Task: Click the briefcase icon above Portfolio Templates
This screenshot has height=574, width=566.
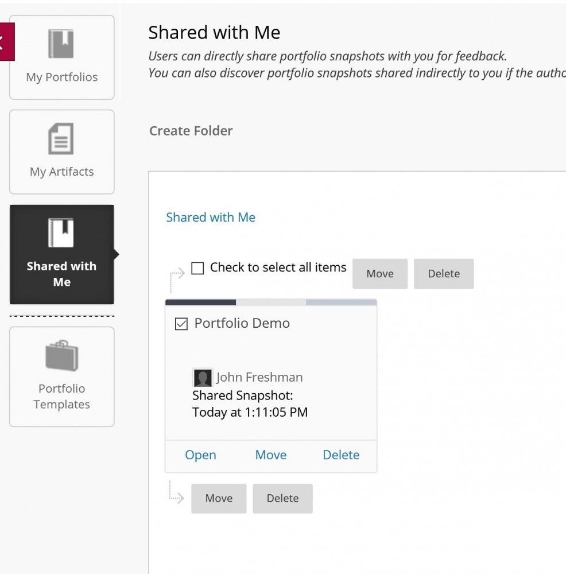Action: 61,356
